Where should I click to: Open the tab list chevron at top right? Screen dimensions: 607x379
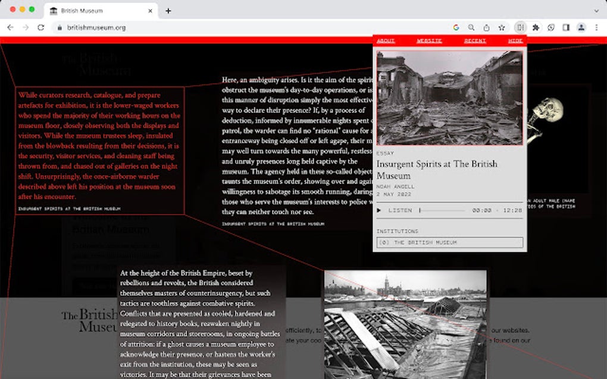(596, 10)
